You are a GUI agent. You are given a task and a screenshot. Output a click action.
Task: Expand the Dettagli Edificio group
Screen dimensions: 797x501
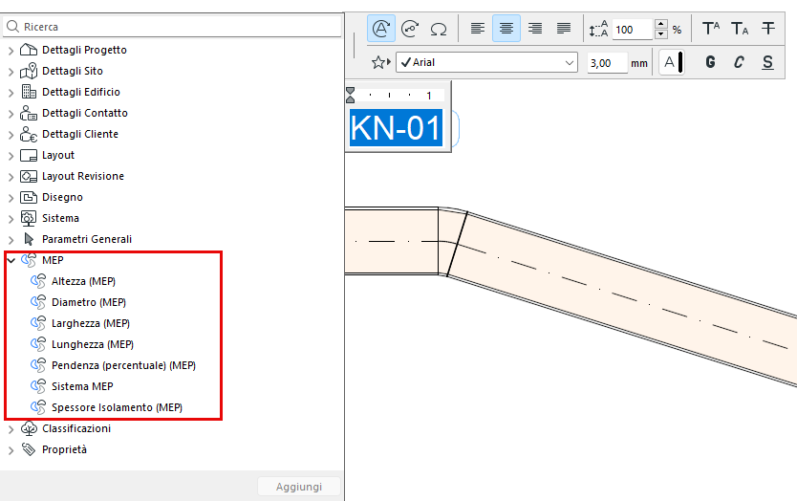tap(11, 93)
